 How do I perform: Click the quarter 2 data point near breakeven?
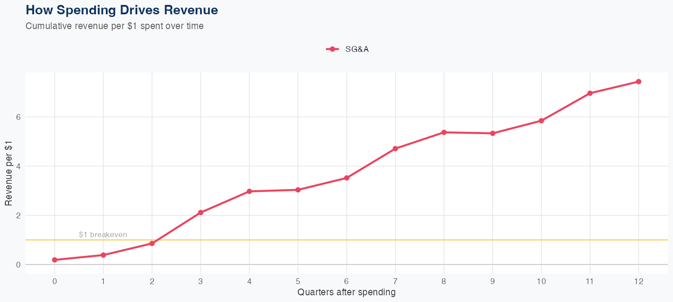pos(152,243)
